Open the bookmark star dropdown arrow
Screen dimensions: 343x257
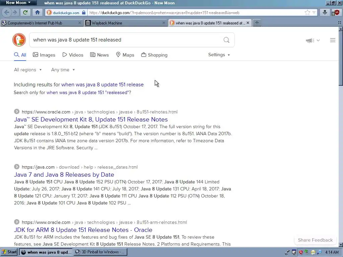click(x=314, y=12)
